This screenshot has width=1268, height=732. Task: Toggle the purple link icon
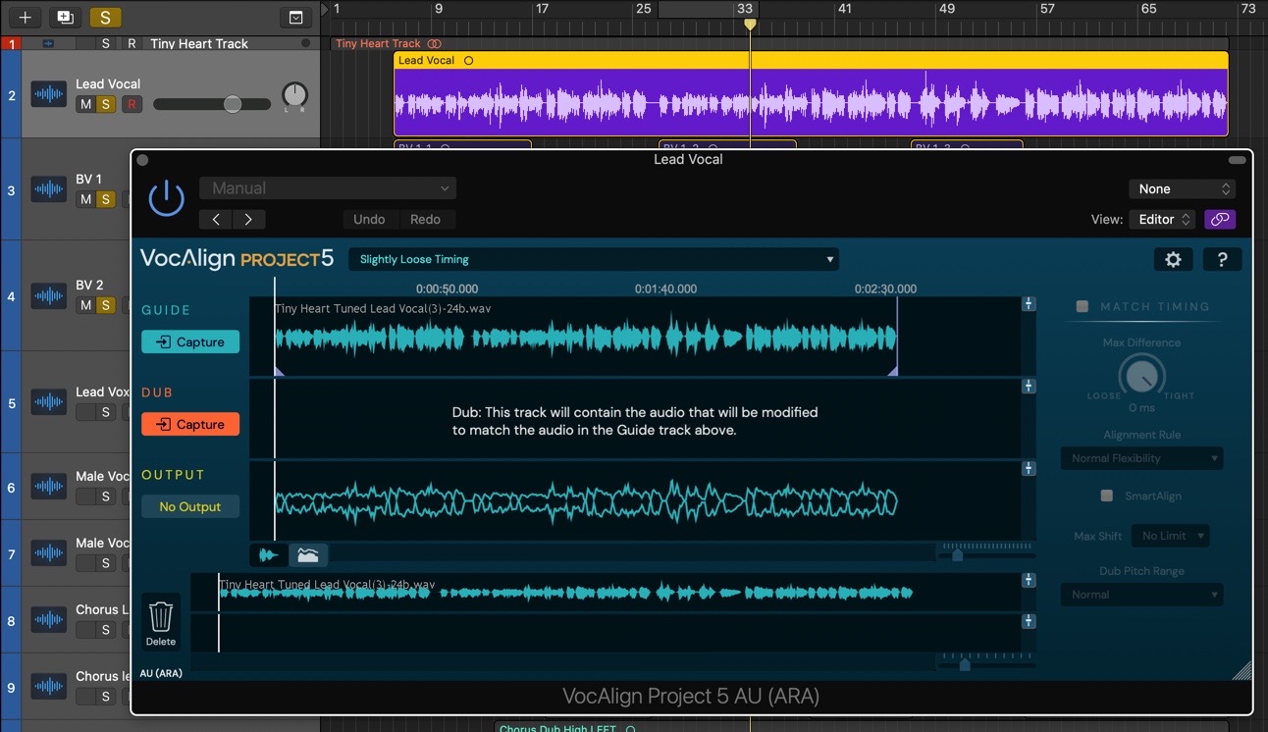(1220, 219)
